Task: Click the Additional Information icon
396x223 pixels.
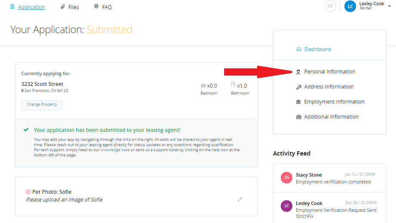Action: point(299,117)
